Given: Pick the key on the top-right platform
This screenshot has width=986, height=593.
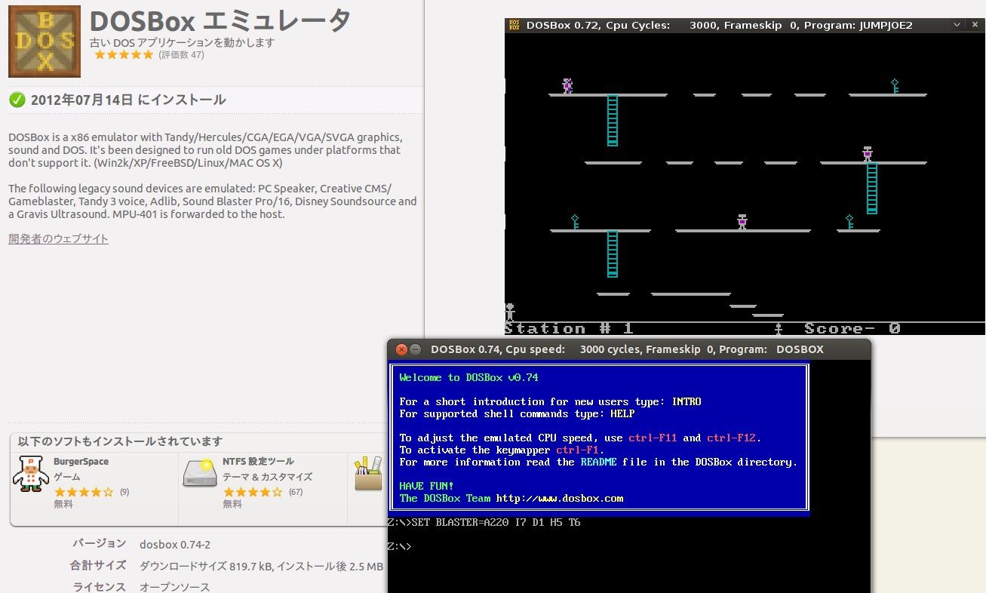Looking at the screenshot, I should pyautogui.click(x=895, y=86).
